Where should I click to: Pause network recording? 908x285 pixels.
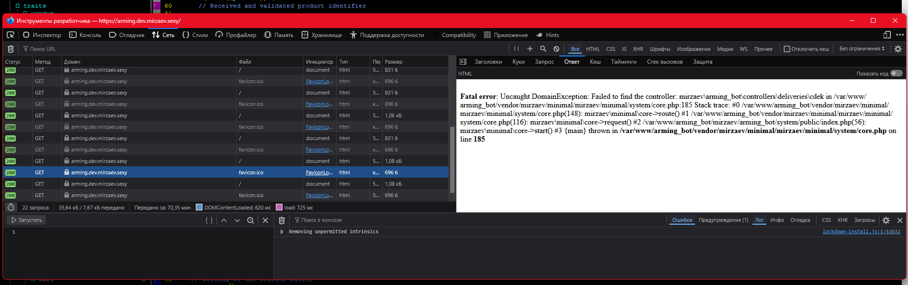coord(516,49)
